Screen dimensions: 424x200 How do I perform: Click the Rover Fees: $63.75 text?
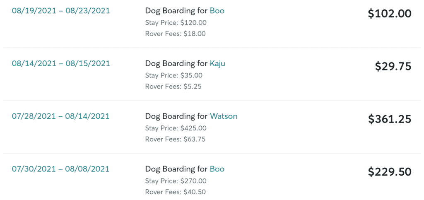click(x=175, y=139)
